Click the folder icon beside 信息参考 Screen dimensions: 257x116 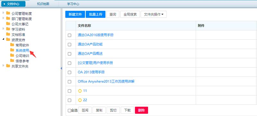[12, 61]
